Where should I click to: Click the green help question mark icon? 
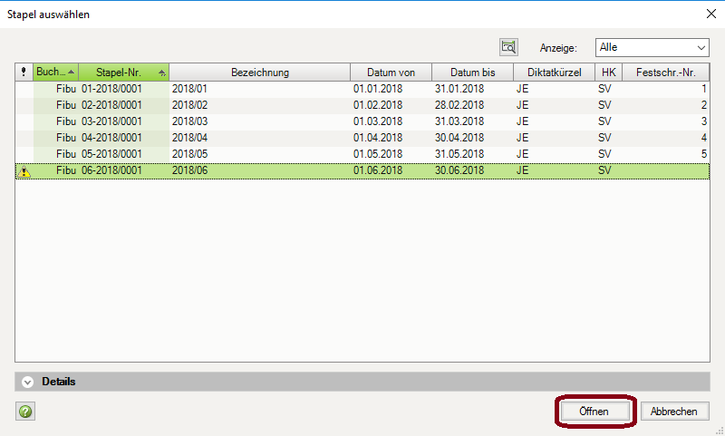[x=25, y=412]
